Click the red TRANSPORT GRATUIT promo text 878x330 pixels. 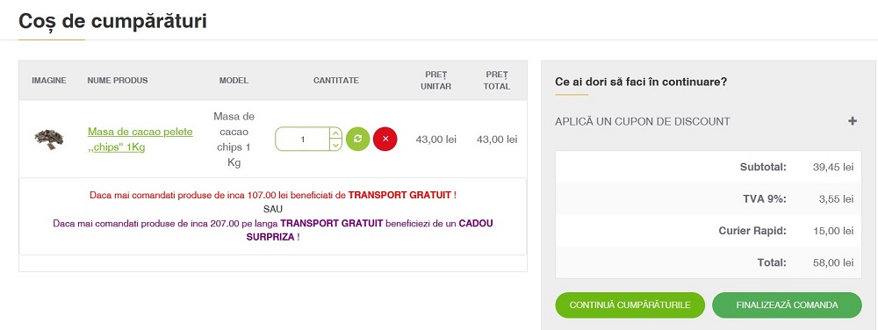coord(399,195)
